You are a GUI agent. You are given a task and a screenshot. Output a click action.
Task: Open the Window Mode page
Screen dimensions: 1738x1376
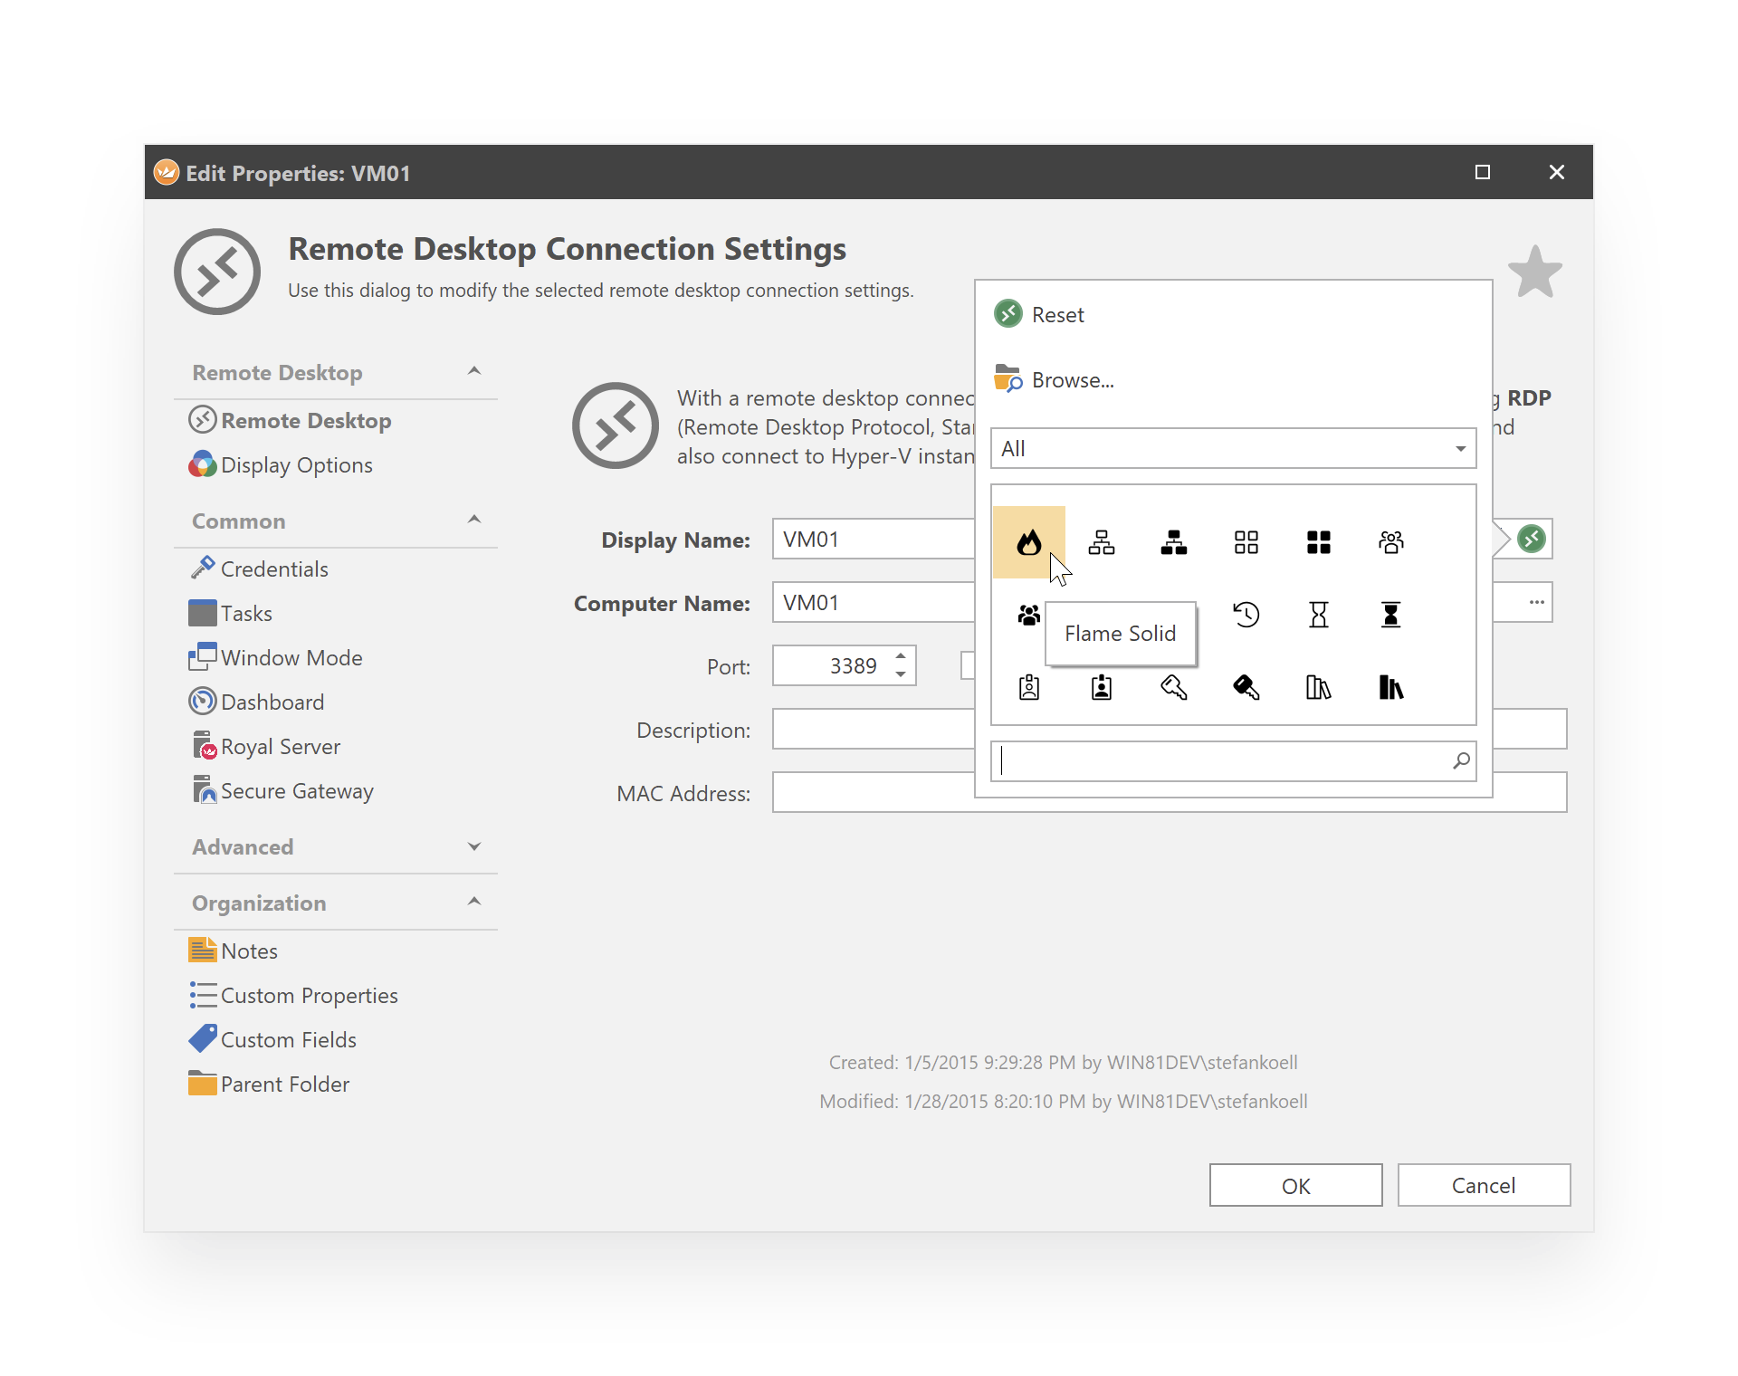pos(275,657)
